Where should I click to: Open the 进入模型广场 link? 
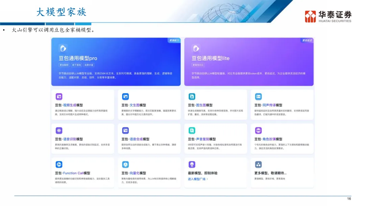[197, 179]
